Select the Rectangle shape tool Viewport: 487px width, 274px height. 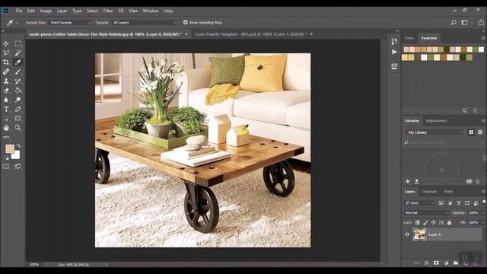[18, 119]
